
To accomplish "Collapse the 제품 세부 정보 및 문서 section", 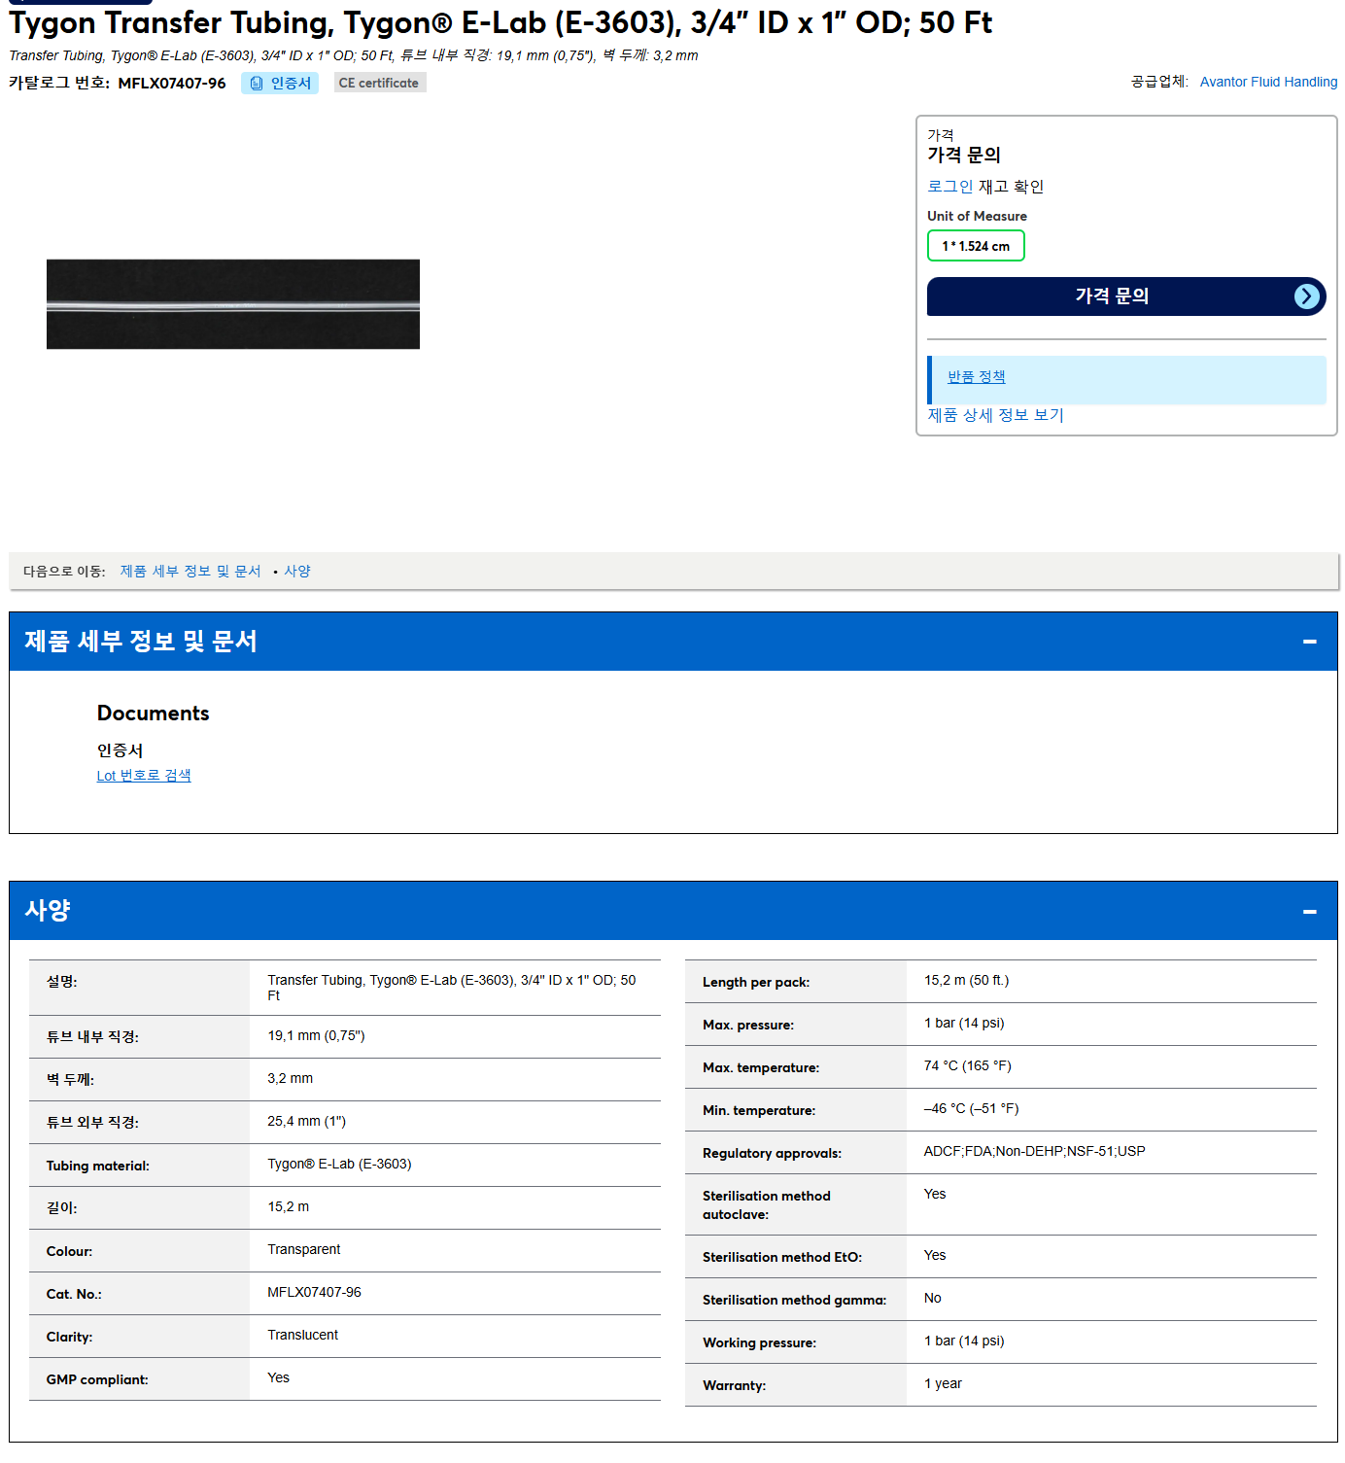I will 1309,642.
